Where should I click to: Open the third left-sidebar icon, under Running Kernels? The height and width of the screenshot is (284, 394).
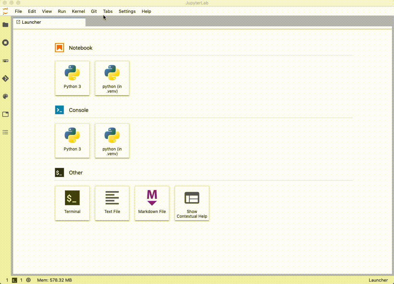(x=5, y=61)
